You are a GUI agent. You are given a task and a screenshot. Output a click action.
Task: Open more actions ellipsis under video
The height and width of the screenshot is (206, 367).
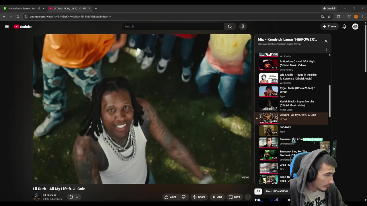point(248,197)
